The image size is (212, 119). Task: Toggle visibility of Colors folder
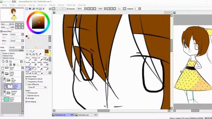point(3,73)
